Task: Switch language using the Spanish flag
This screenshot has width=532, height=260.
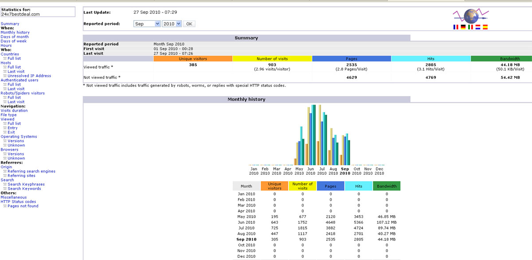Action: pos(485,27)
